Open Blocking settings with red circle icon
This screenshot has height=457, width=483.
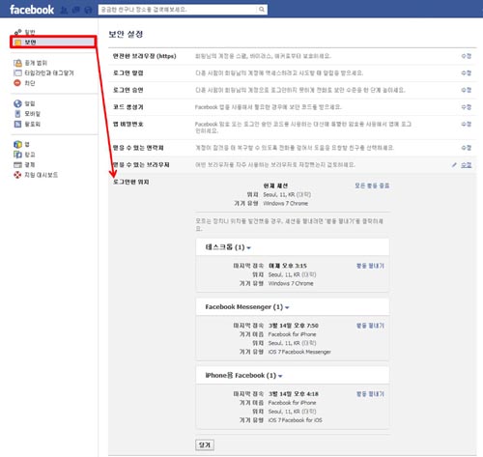(x=24, y=83)
